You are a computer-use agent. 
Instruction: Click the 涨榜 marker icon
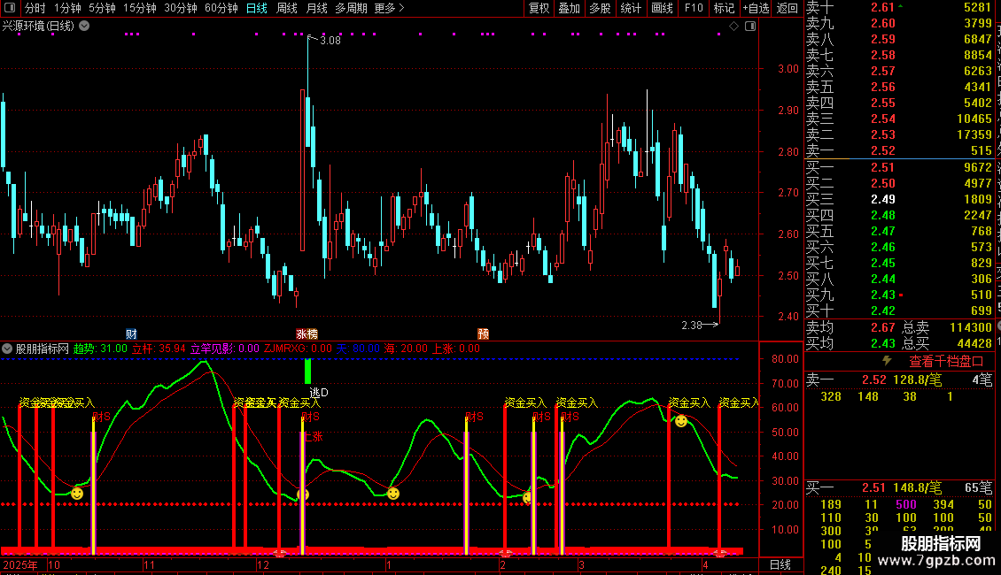click(x=307, y=334)
